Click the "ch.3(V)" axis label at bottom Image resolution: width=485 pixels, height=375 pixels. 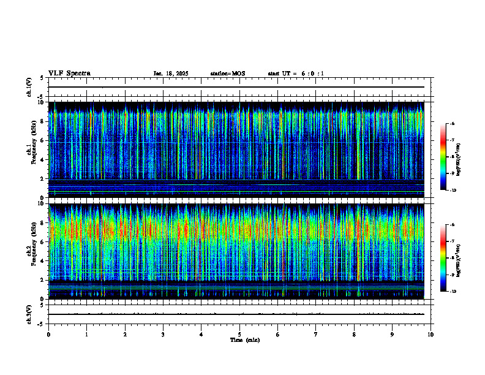[29, 314]
